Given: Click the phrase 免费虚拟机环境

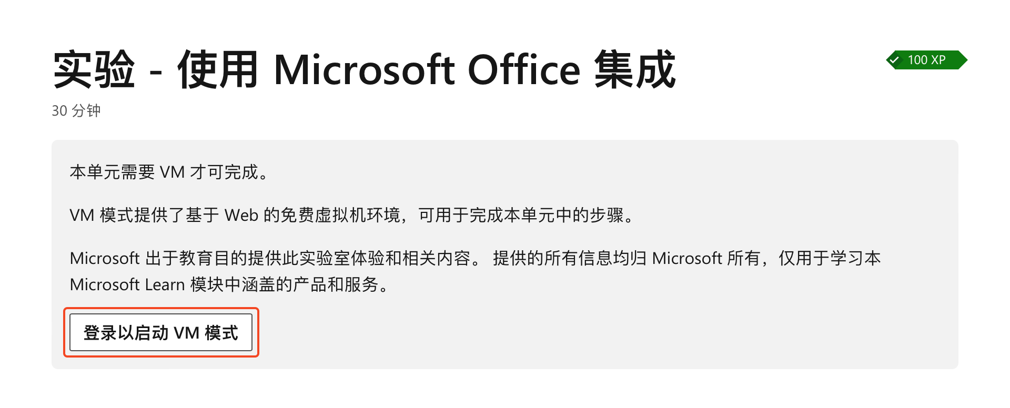Looking at the screenshot, I should coord(340,215).
